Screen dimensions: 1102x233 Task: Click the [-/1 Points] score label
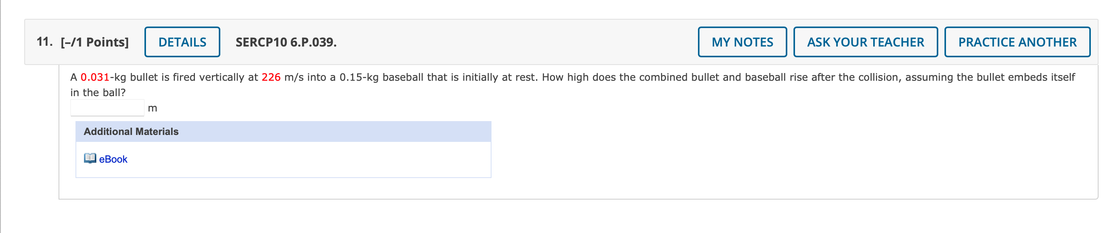point(94,42)
